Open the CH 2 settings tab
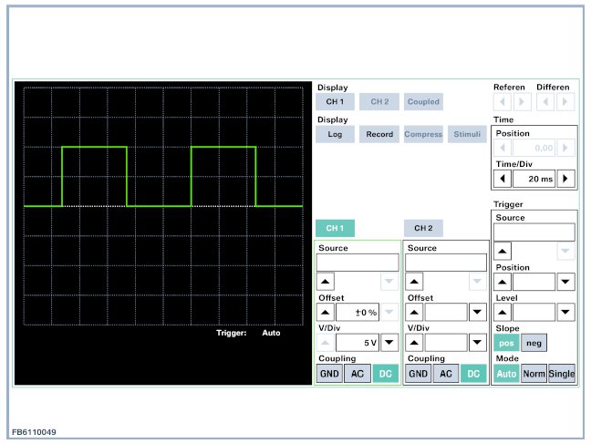 click(422, 228)
